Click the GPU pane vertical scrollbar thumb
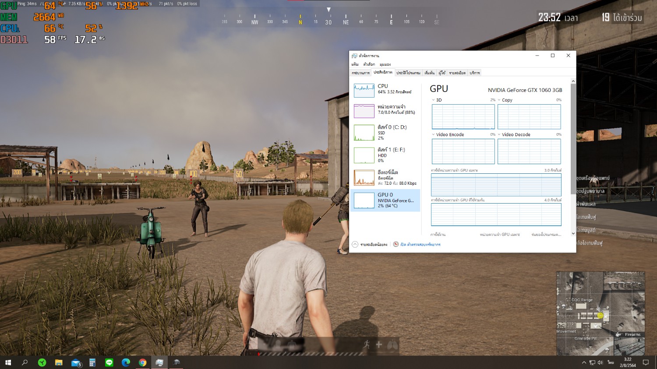The image size is (657, 369). pos(573,139)
